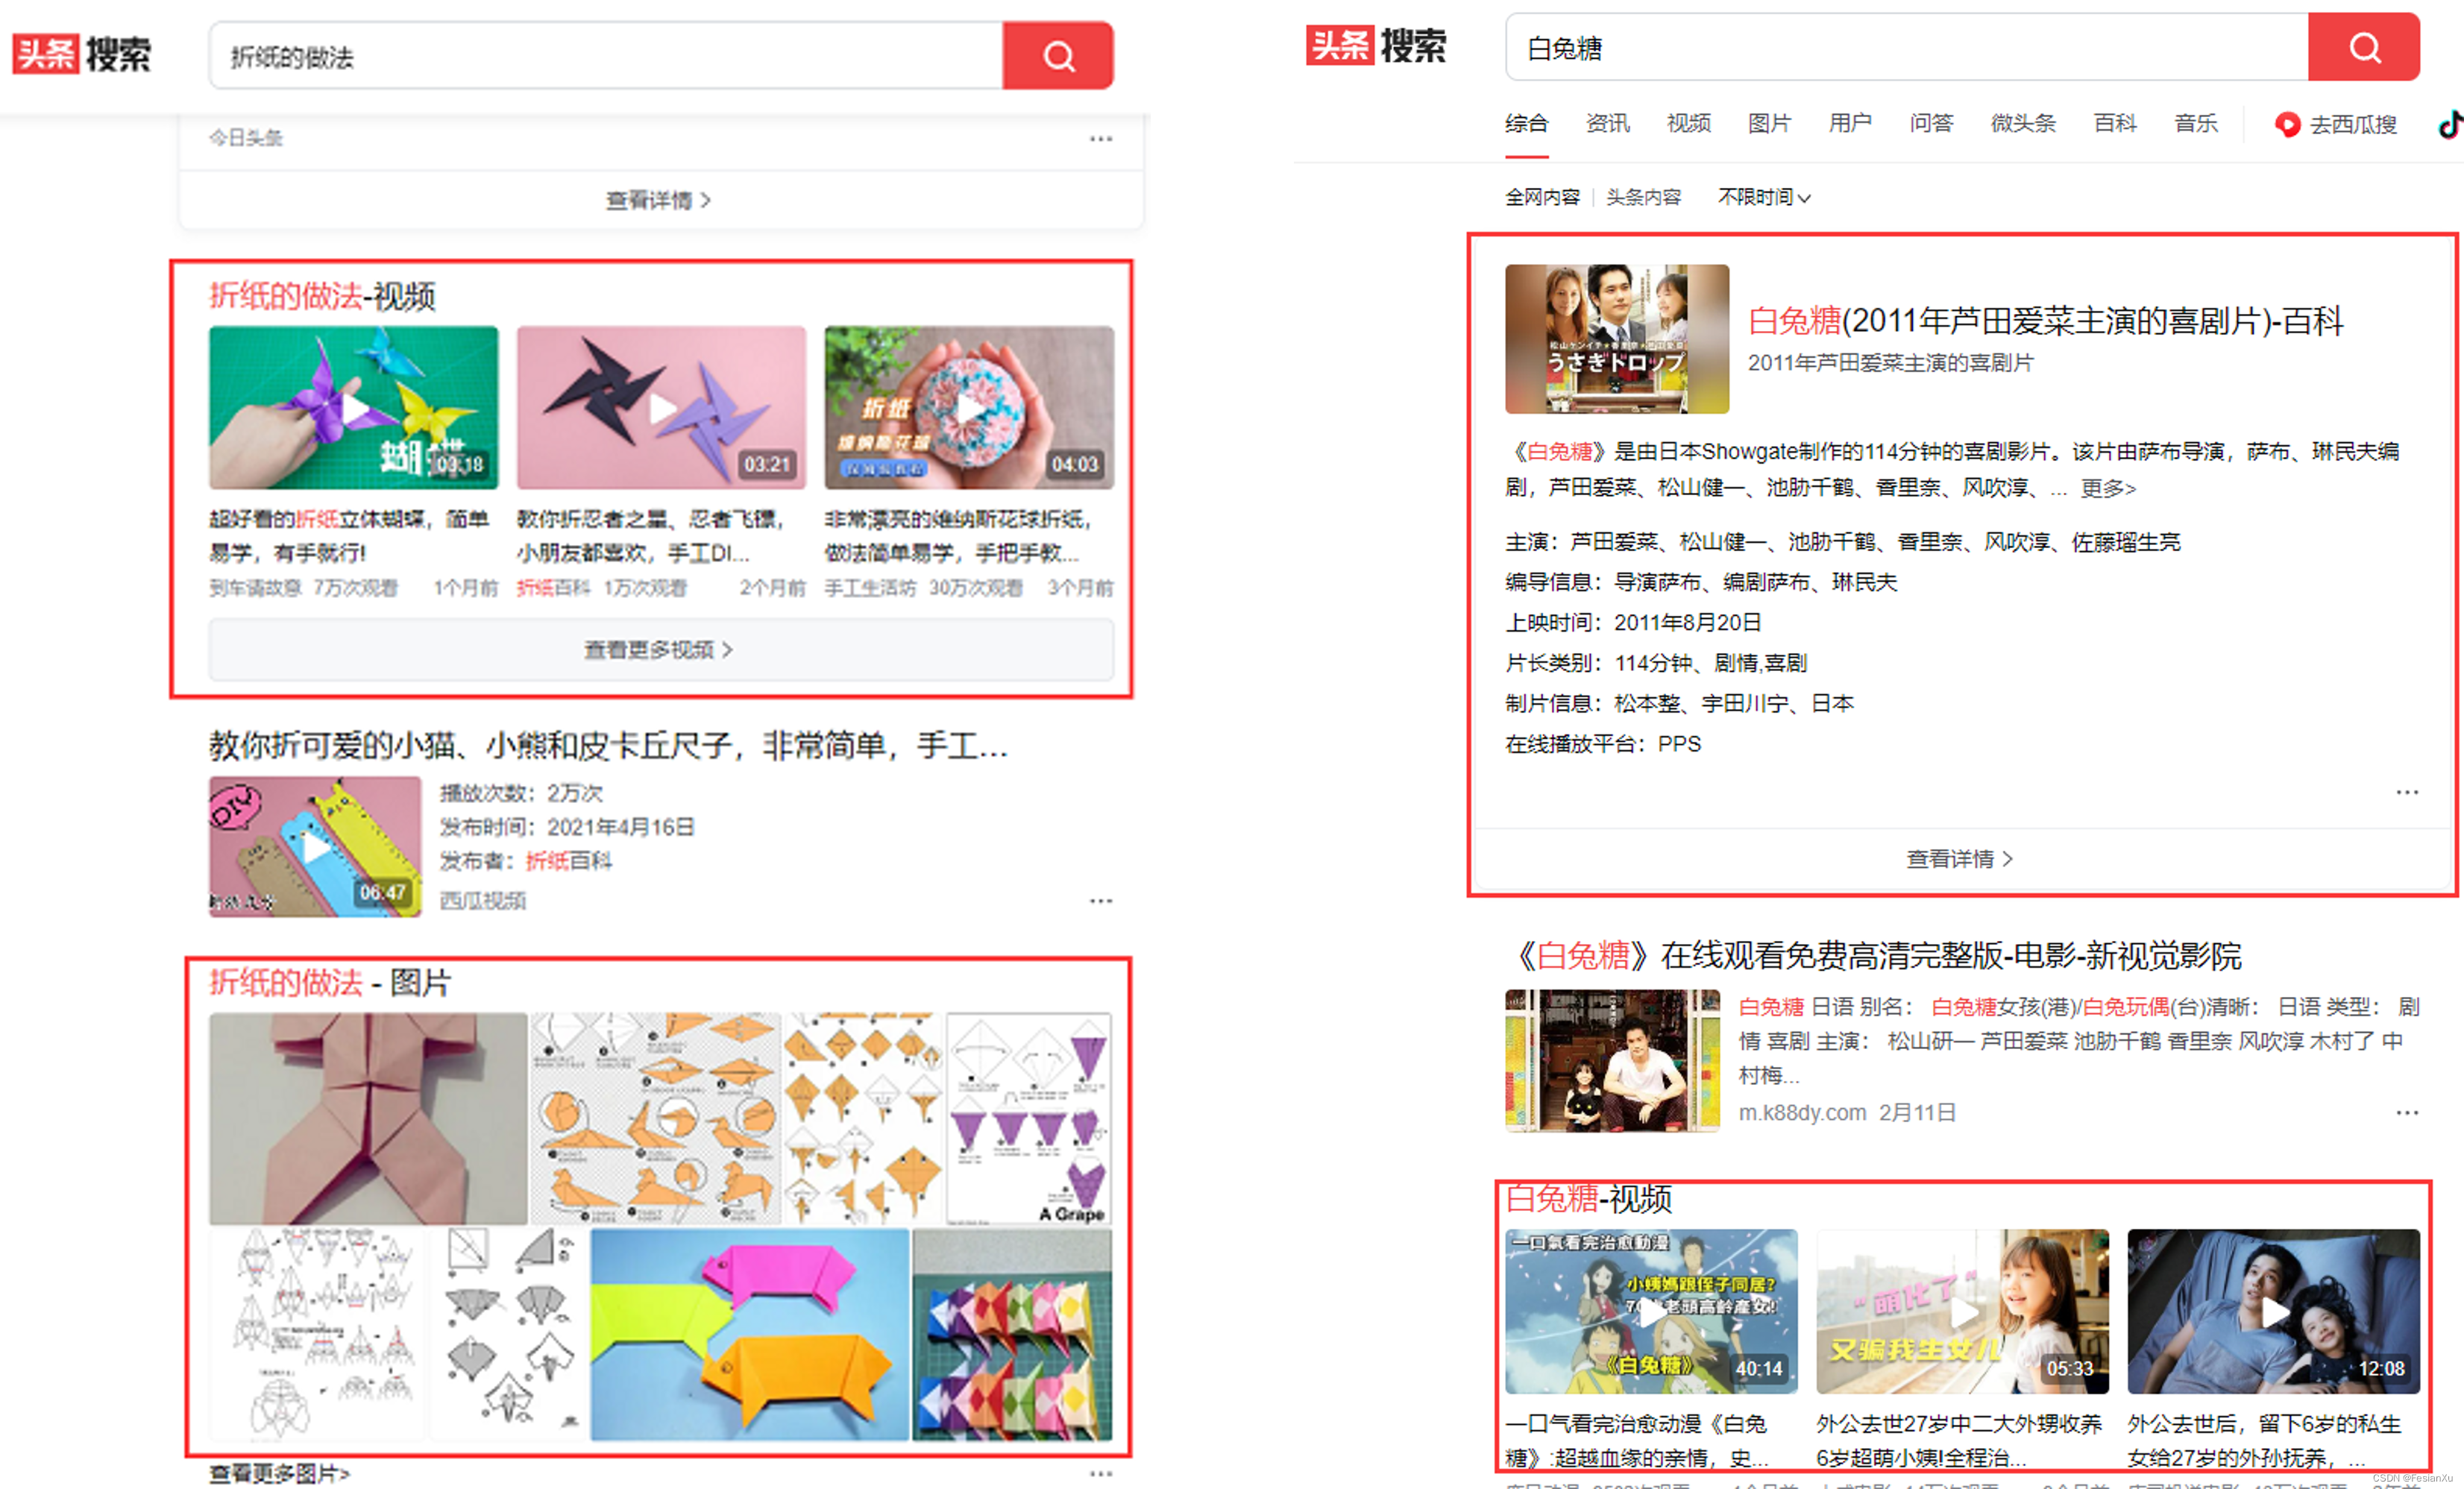The height and width of the screenshot is (1489, 2464).
Task: Open the three-dot menu of the 白兔糖 百科 card
Action: pyautogui.click(x=2406, y=792)
